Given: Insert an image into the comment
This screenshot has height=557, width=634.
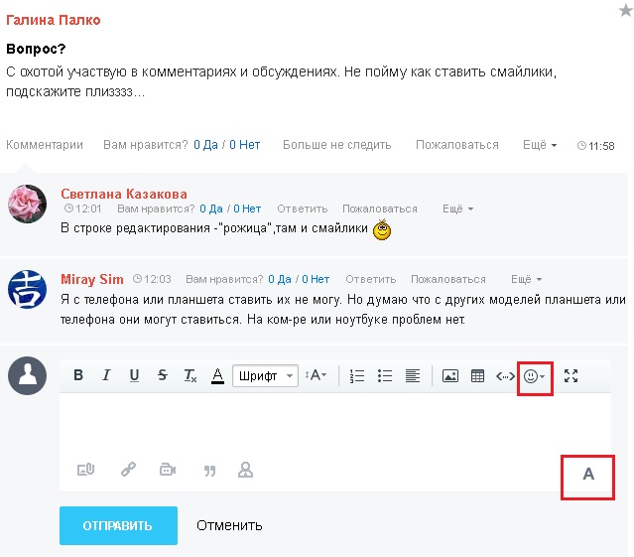Looking at the screenshot, I should click(449, 375).
